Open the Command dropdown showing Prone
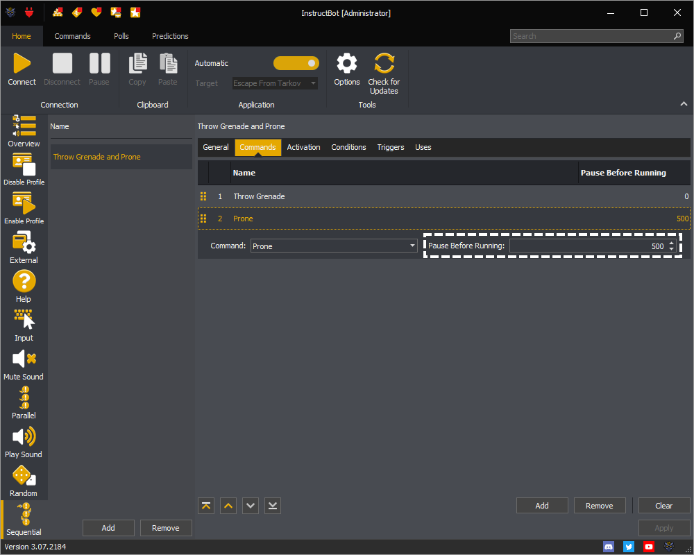Image resolution: width=694 pixels, height=555 pixels. coord(334,246)
